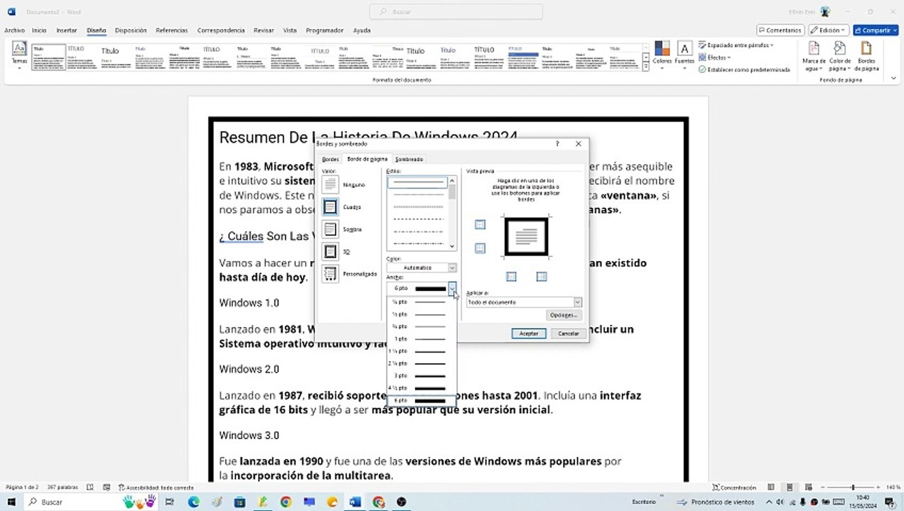The image size is (904, 511).
Task: Choose the 6 pto option in list
Action: coord(421,400)
